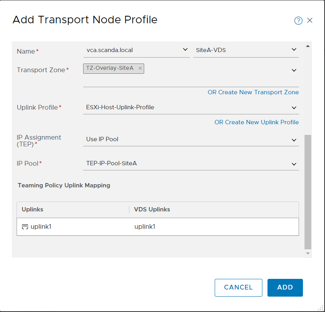Screen dimensions: 325x312
Task: Expand the Transport Zone dropdown chevron
Action: click(294, 70)
